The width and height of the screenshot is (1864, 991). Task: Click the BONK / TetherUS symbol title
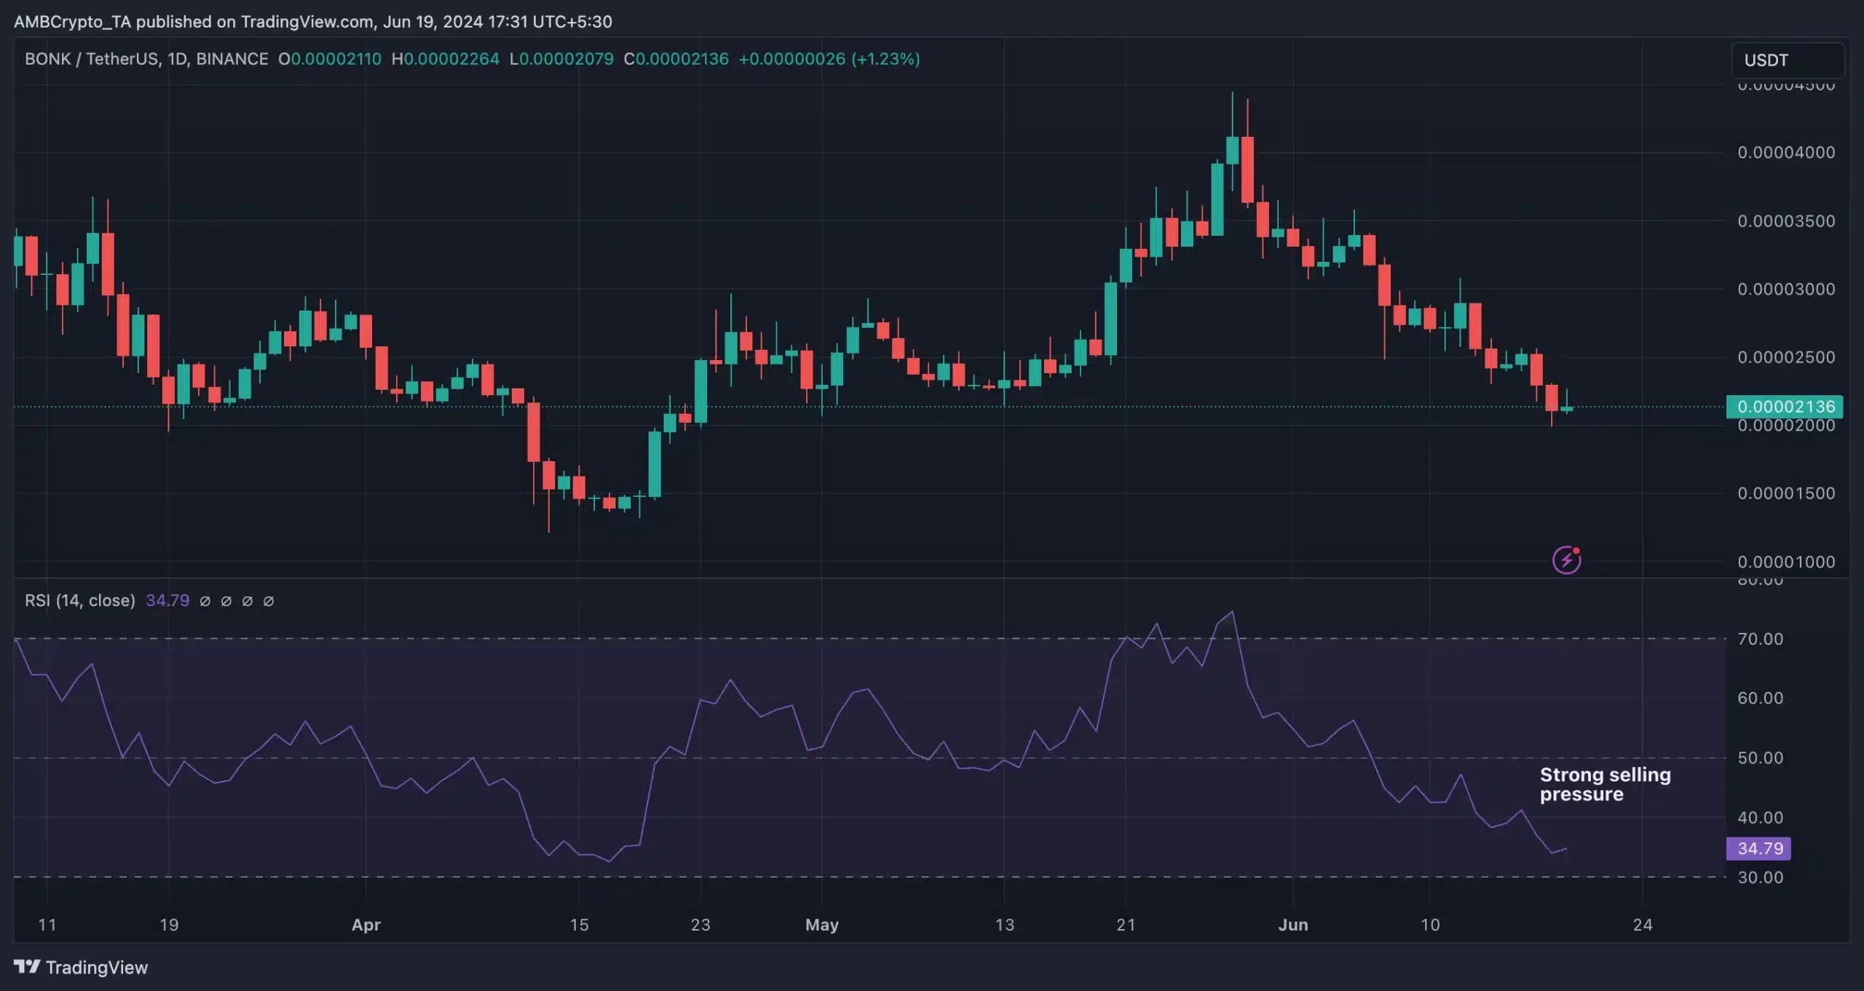pos(146,59)
